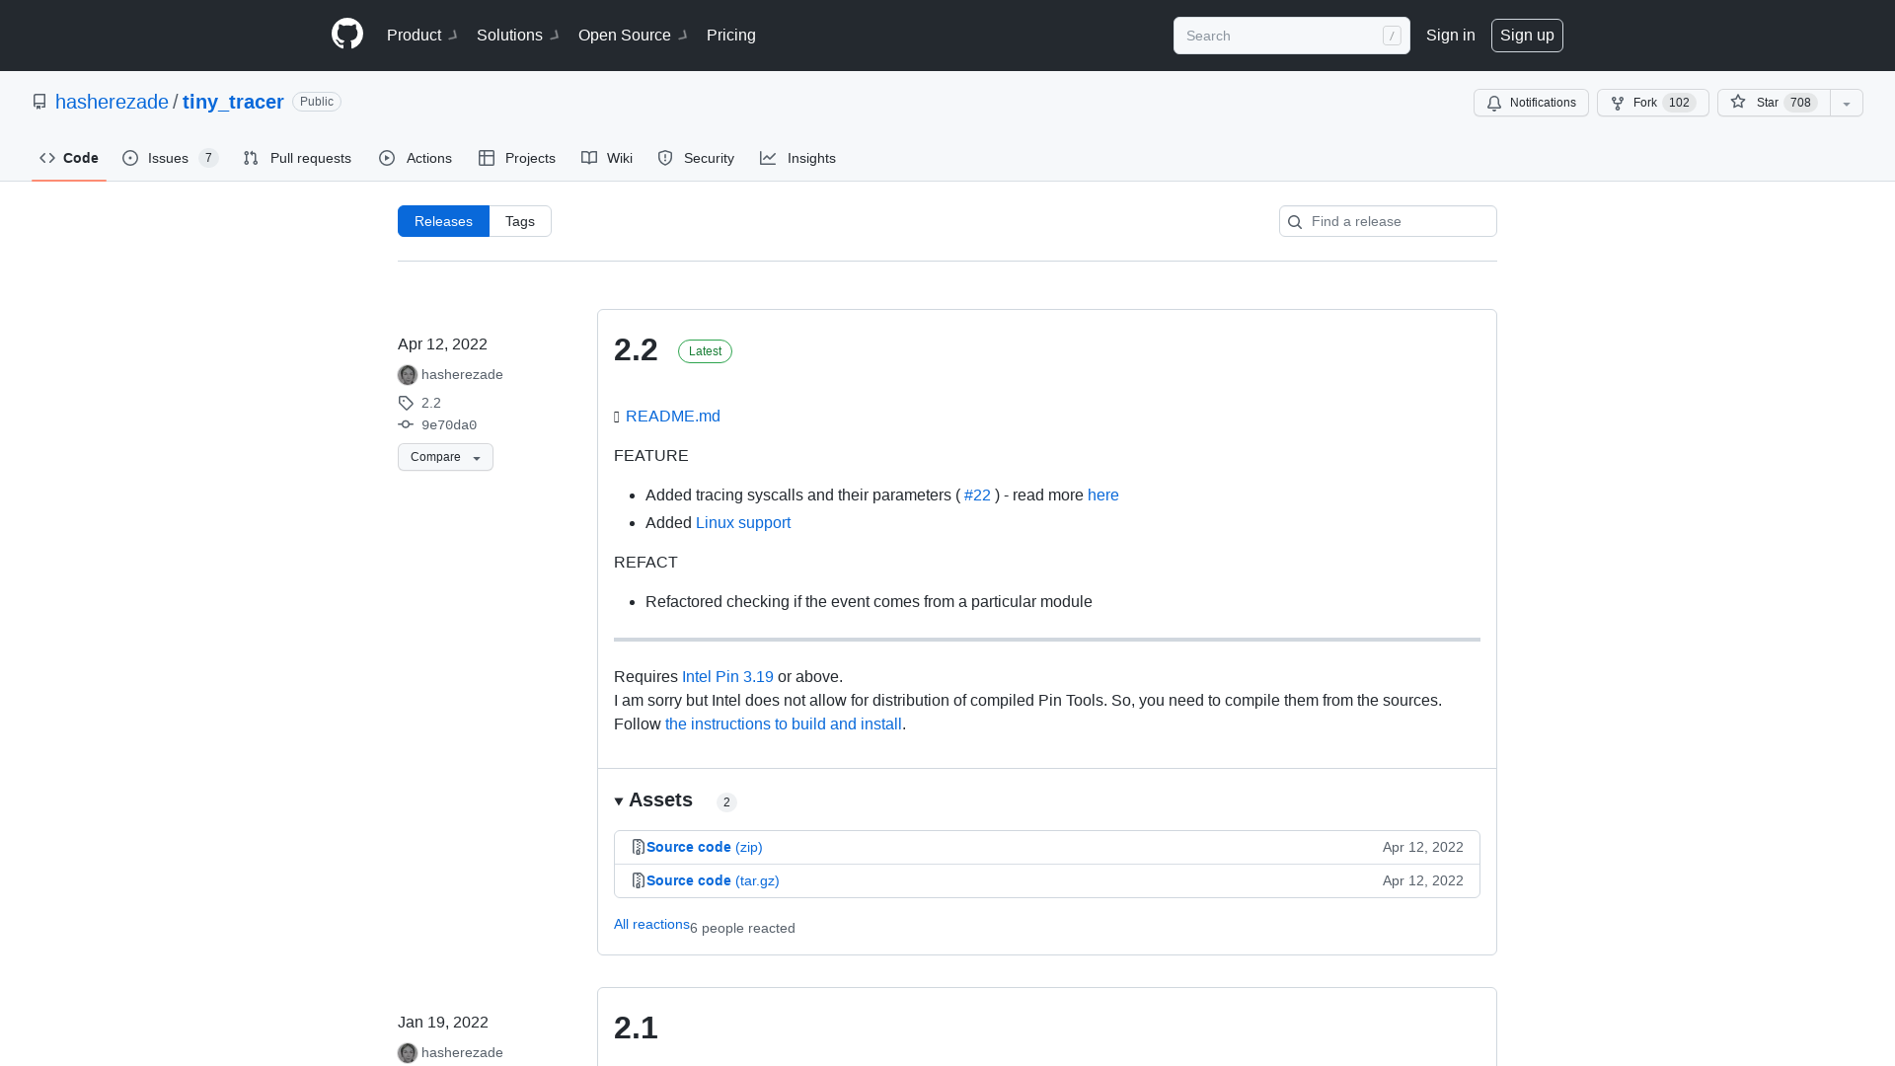
Task: Click the tag icon next to 2.2
Action: pos(406,403)
